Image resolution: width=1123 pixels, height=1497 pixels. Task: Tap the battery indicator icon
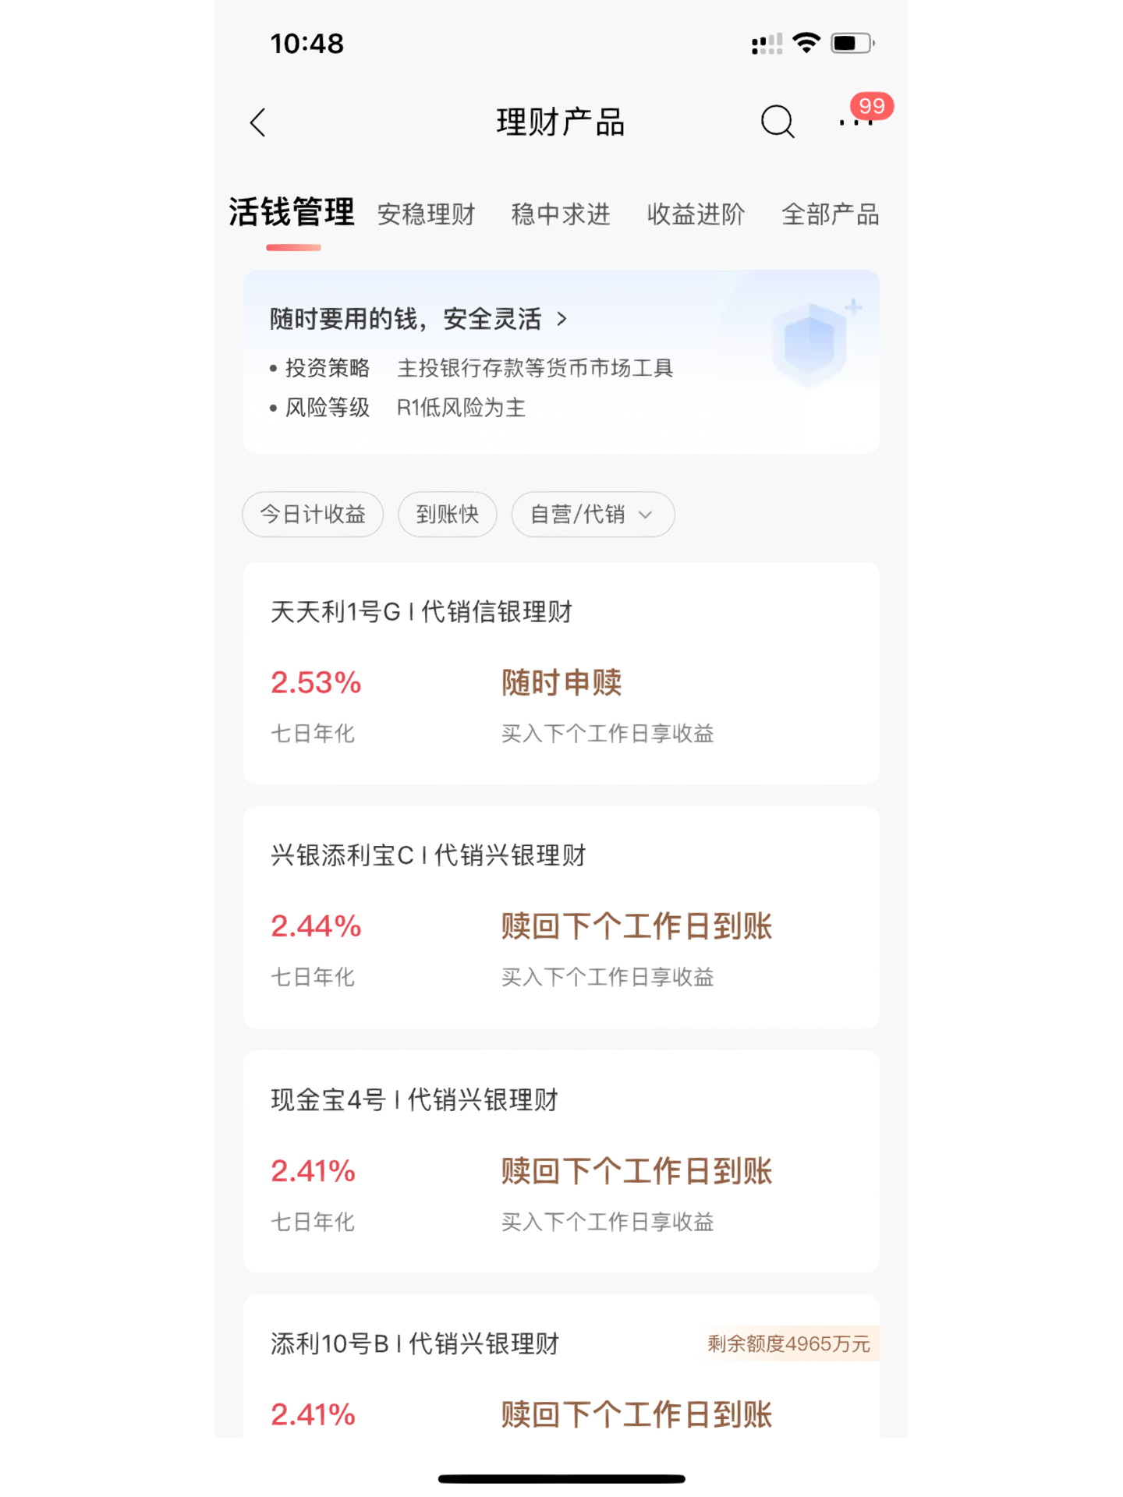pyautogui.click(x=852, y=43)
